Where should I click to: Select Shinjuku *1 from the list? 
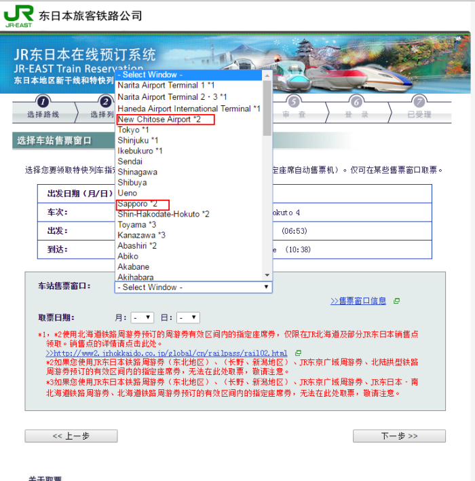(x=189, y=140)
